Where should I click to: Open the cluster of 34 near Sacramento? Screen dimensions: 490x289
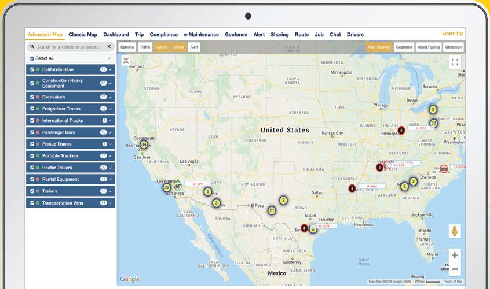(144, 144)
